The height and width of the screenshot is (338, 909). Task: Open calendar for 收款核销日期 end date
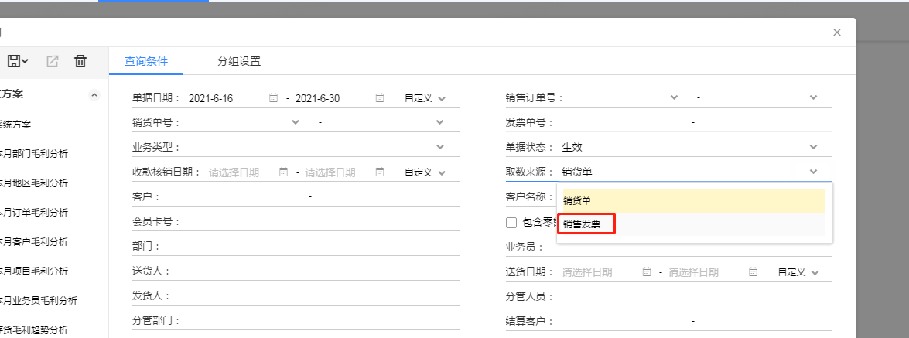380,172
